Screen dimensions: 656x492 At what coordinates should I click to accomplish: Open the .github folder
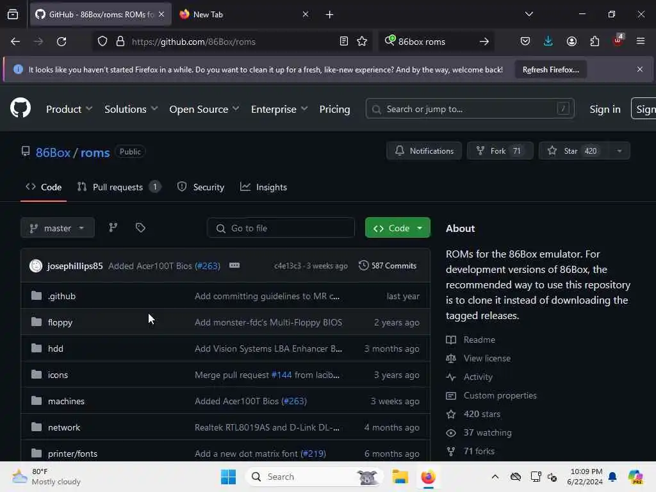[61, 296]
